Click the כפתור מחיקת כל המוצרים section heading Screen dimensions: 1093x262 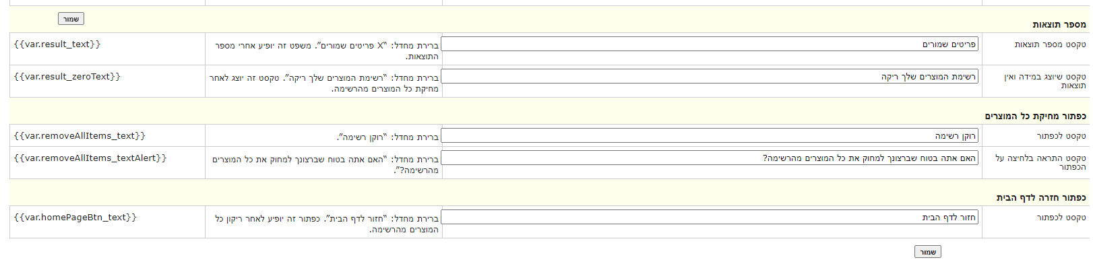[1036, 116]
